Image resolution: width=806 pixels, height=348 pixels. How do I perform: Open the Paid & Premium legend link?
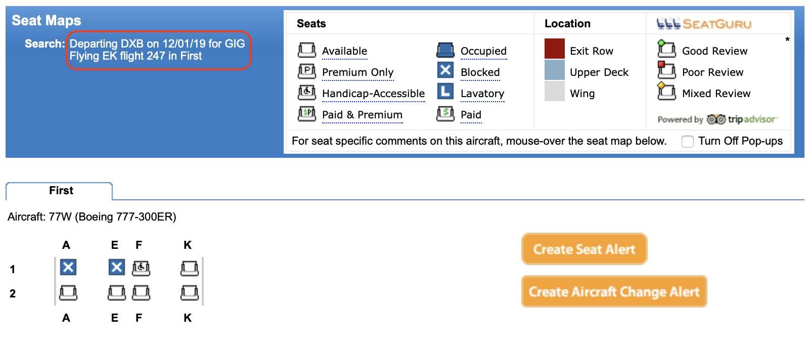(362, 115)
